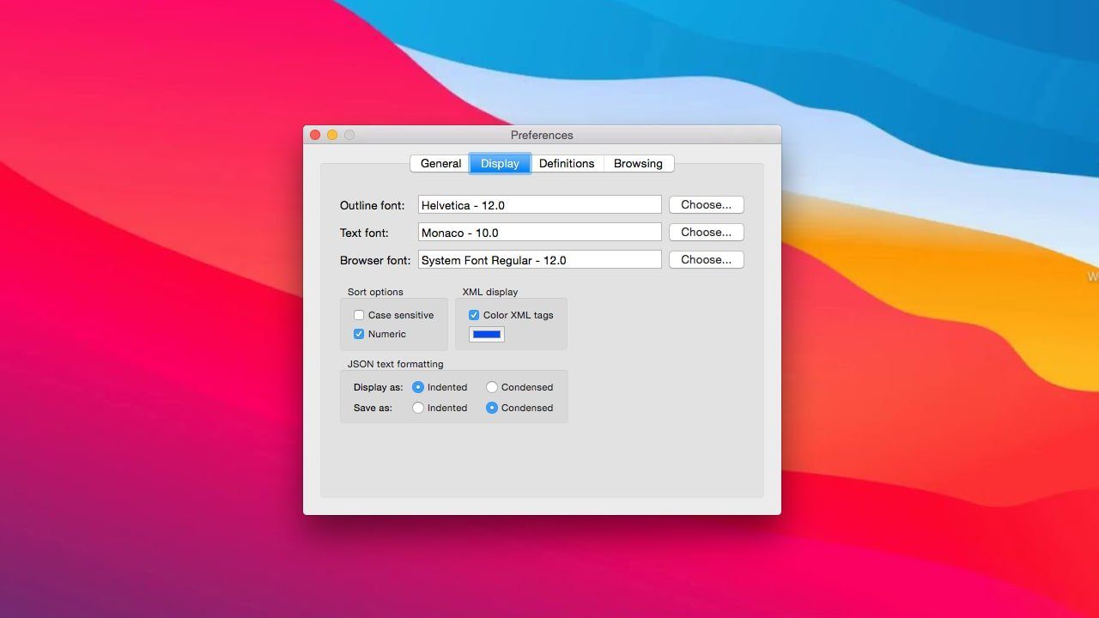Click the Browser font System Font field
This screenshot has width=1099, height=618.
(539, 260)
